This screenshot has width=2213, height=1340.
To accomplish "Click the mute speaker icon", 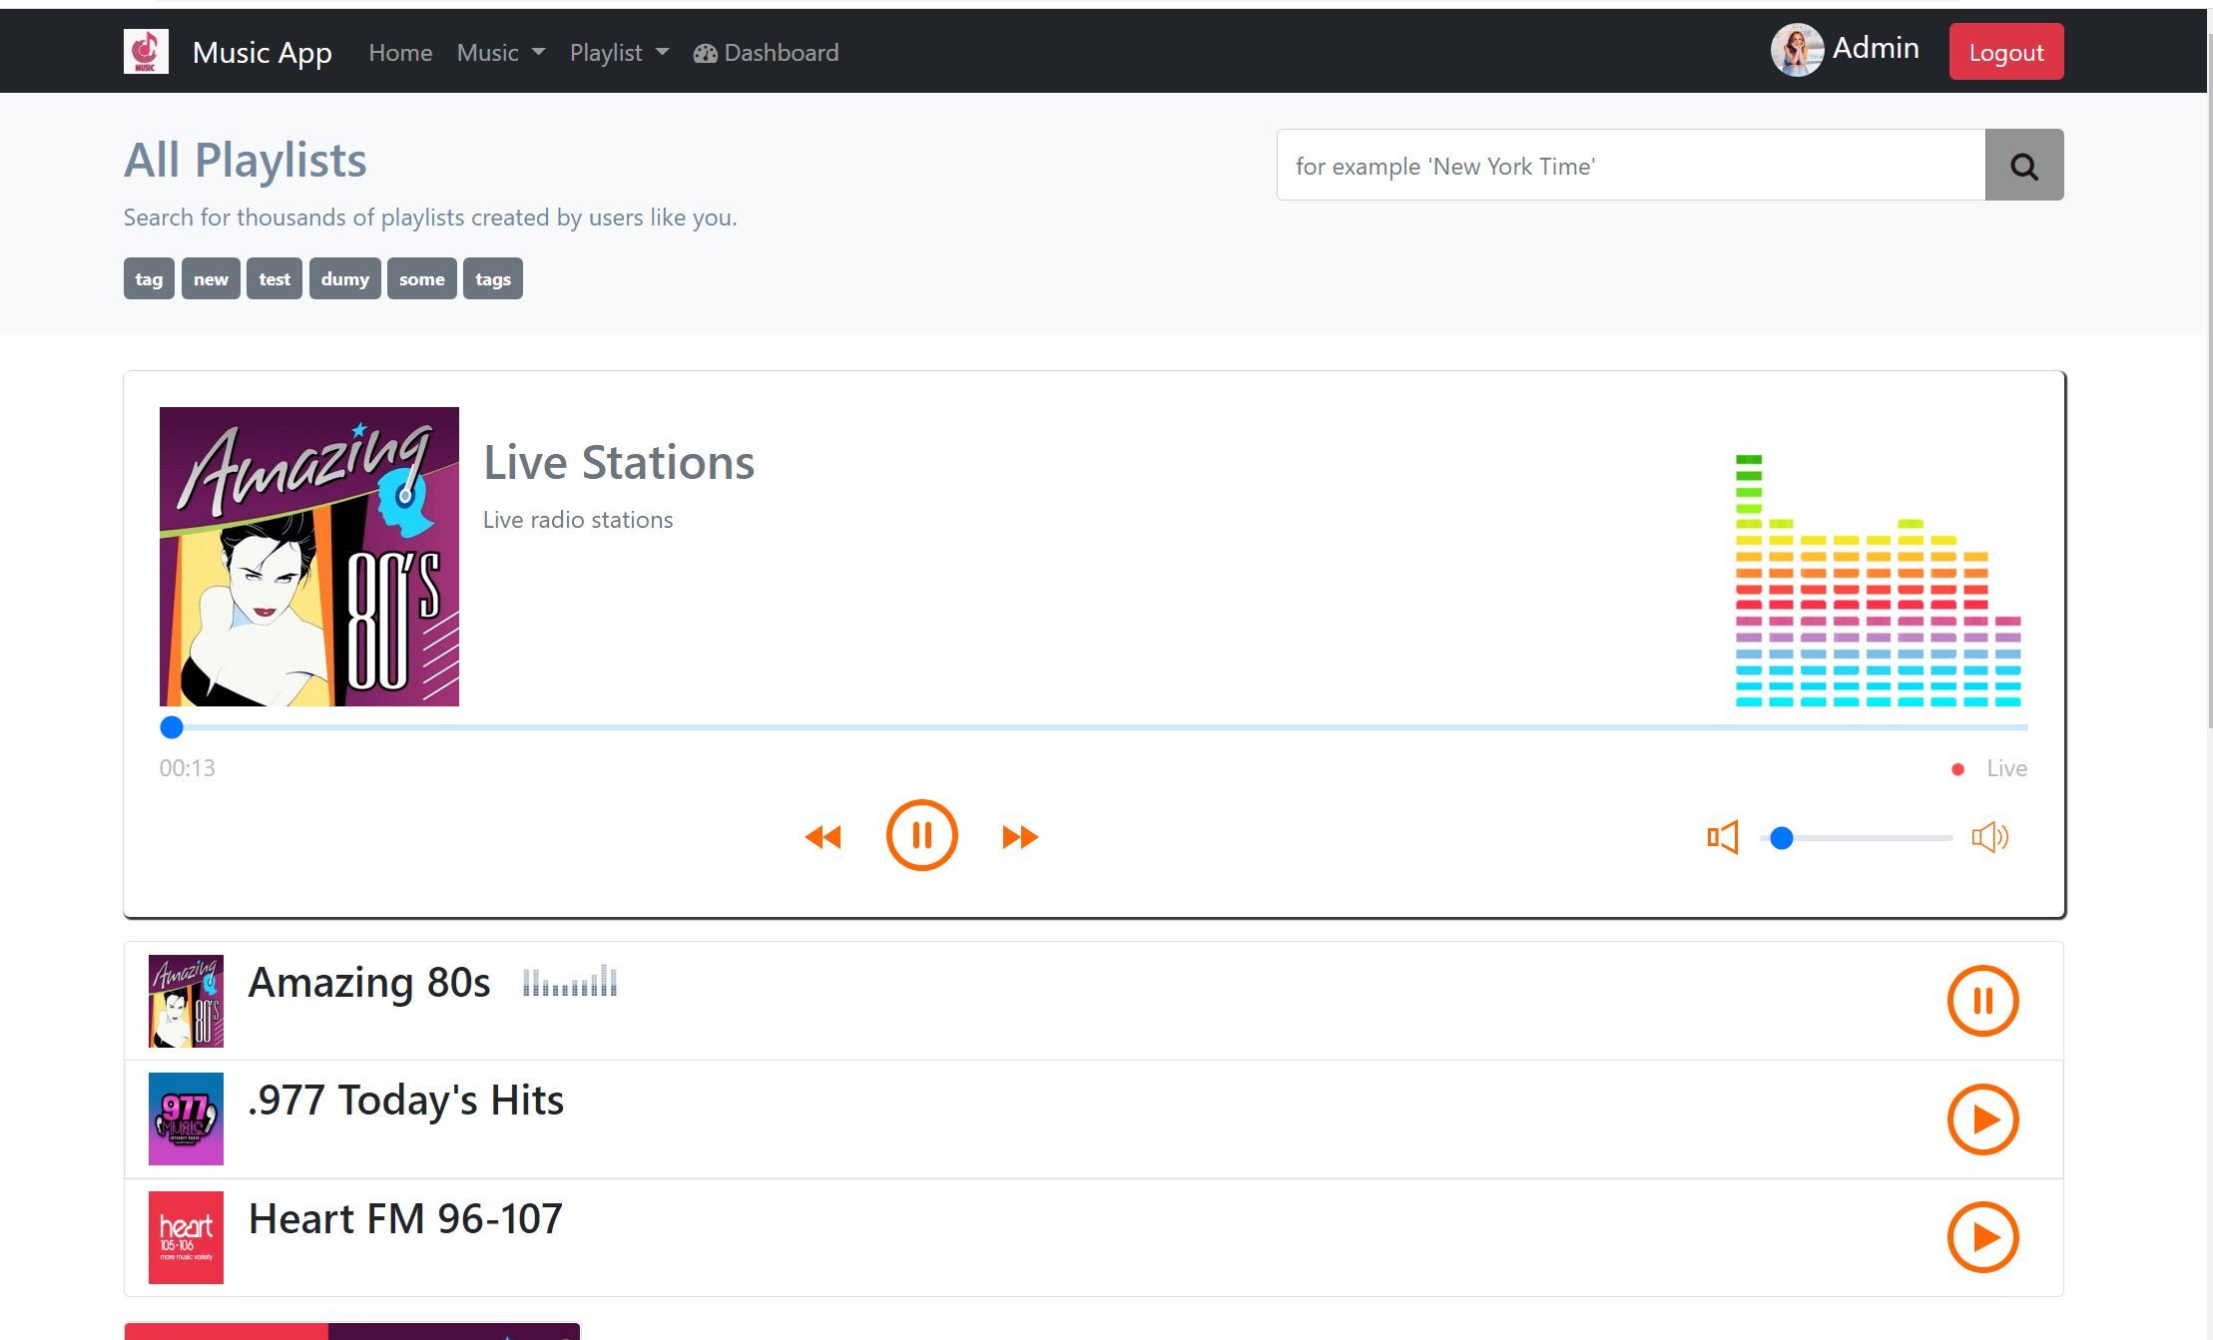I will coord(1723,837).
